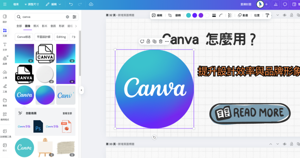
Task: Select the crop tool
Action: tap(170, 15)
